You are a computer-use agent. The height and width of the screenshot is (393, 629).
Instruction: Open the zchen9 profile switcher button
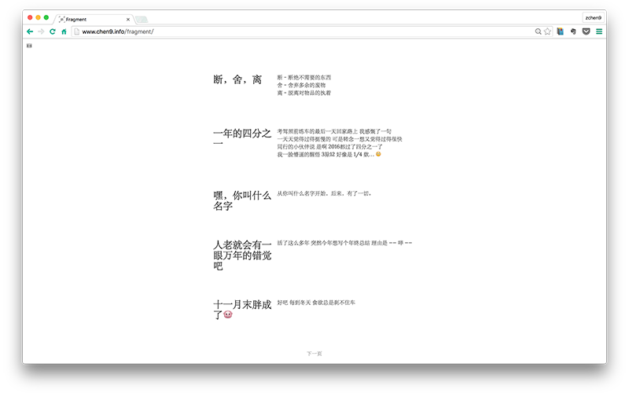click(592, 17)
